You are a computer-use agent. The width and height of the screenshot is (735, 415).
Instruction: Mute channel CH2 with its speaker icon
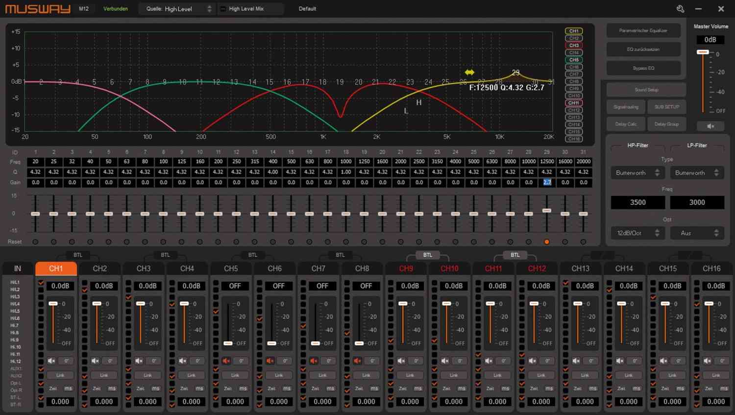tap(95, 361)
